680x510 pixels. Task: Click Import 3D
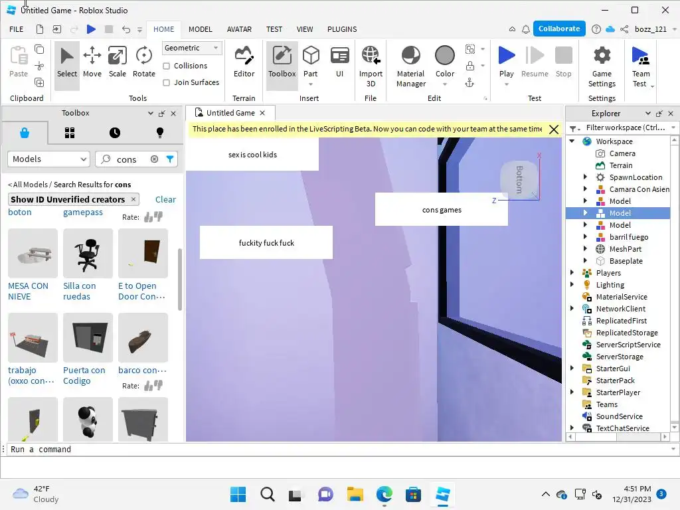(x=371, y=67)
